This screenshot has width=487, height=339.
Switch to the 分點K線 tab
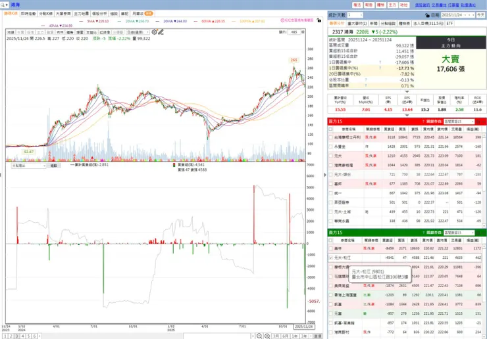(x=45, y=14)
